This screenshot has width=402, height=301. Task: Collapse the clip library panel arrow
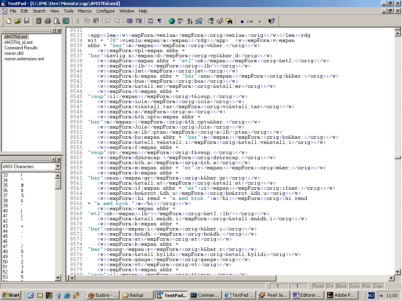coord(53,159)
